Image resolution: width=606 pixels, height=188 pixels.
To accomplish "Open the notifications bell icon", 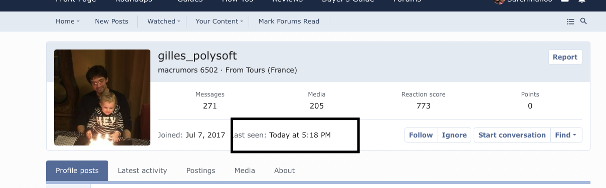I will [582, 1].
